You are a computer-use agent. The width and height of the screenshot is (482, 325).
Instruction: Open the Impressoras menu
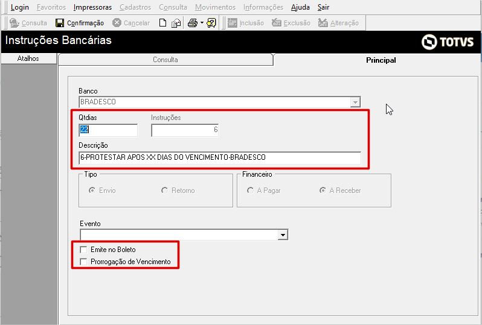[92, 7]
